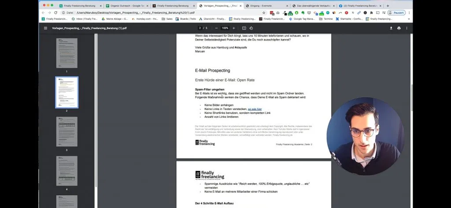
Task: Click the camera screenshot extension icon
Action: point(278,13)
